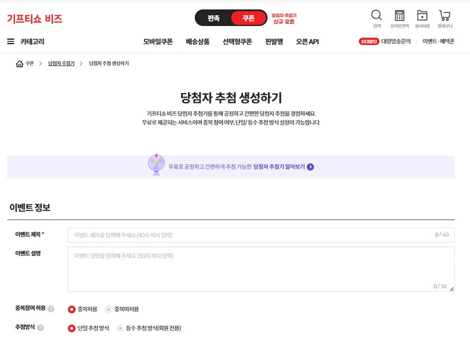Select the 중복허용 radio button
Image resolution: width=470 pixels, height=353 pixels.
[x=72, y=309]
